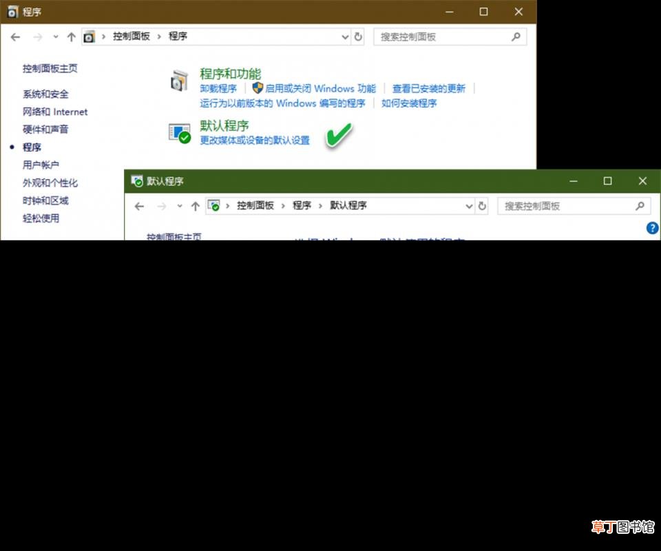
Task: Close the 默认程序 window
Action: [642, 181]
